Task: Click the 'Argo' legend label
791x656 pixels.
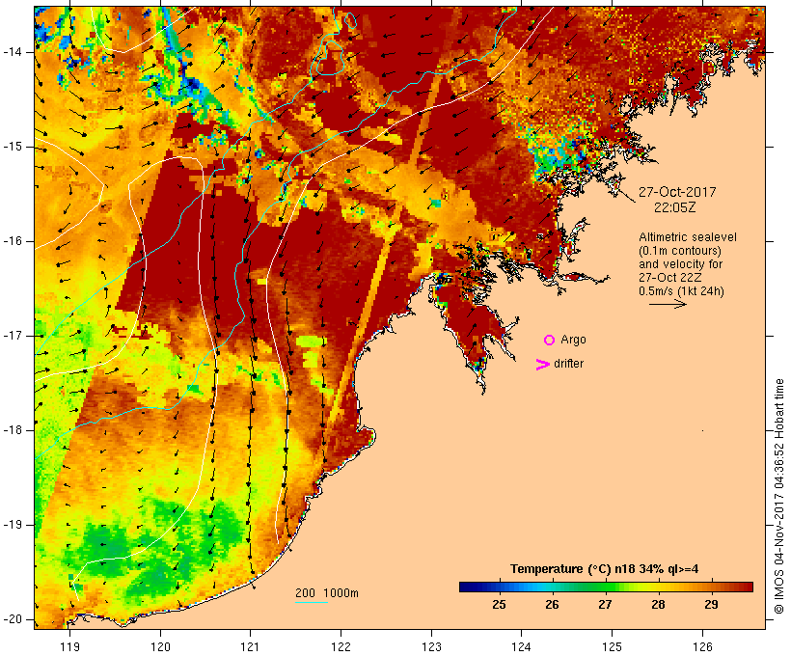Action: coord(573,341)
